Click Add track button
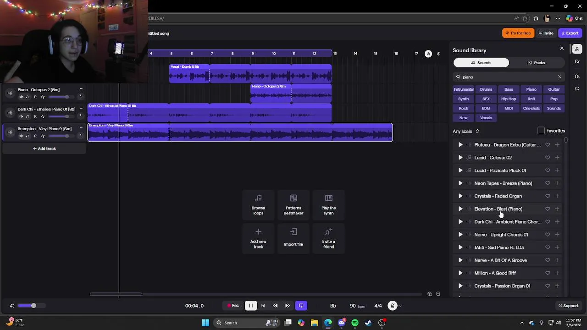The image size is (587, 330). tap(44, 148)
